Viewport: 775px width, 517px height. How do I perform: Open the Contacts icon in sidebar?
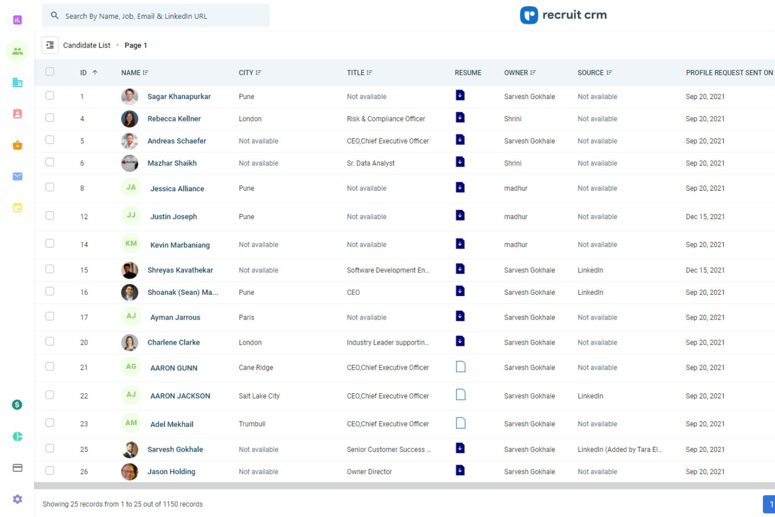[x=17, y=114]
